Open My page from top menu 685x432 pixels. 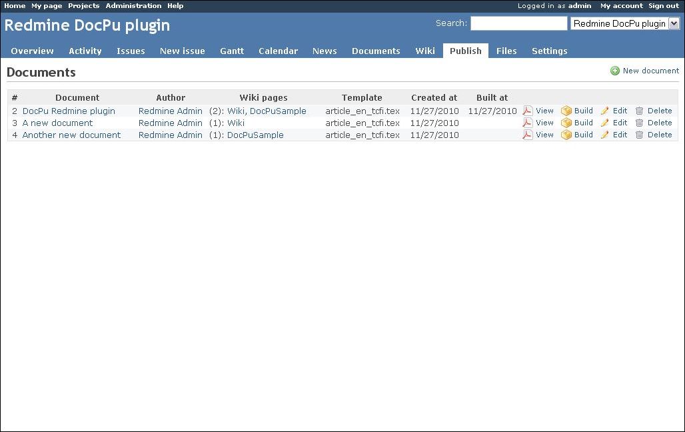(x=47, y=6)
